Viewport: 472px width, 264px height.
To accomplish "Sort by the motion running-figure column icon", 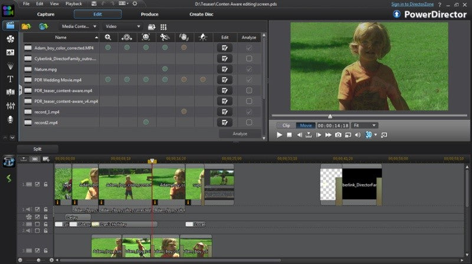I will [165, 37].
